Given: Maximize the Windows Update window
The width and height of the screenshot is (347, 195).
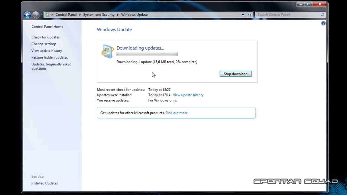Looking at the screenshot, I should click(x=309, y=4).
